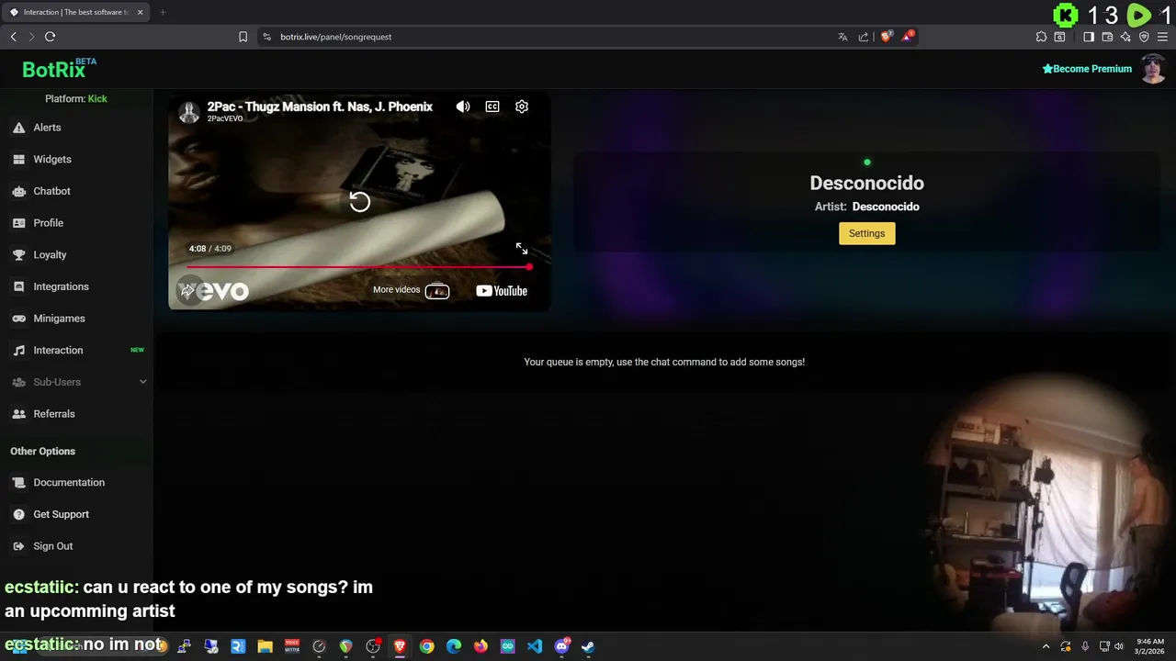This screenshot has height=661, width=1176.
Task: Click the BotRix BETA logo
Action: click(59, 69)
